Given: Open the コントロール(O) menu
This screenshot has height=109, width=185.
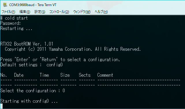Looking at the screenshot, I should (59, 12).
